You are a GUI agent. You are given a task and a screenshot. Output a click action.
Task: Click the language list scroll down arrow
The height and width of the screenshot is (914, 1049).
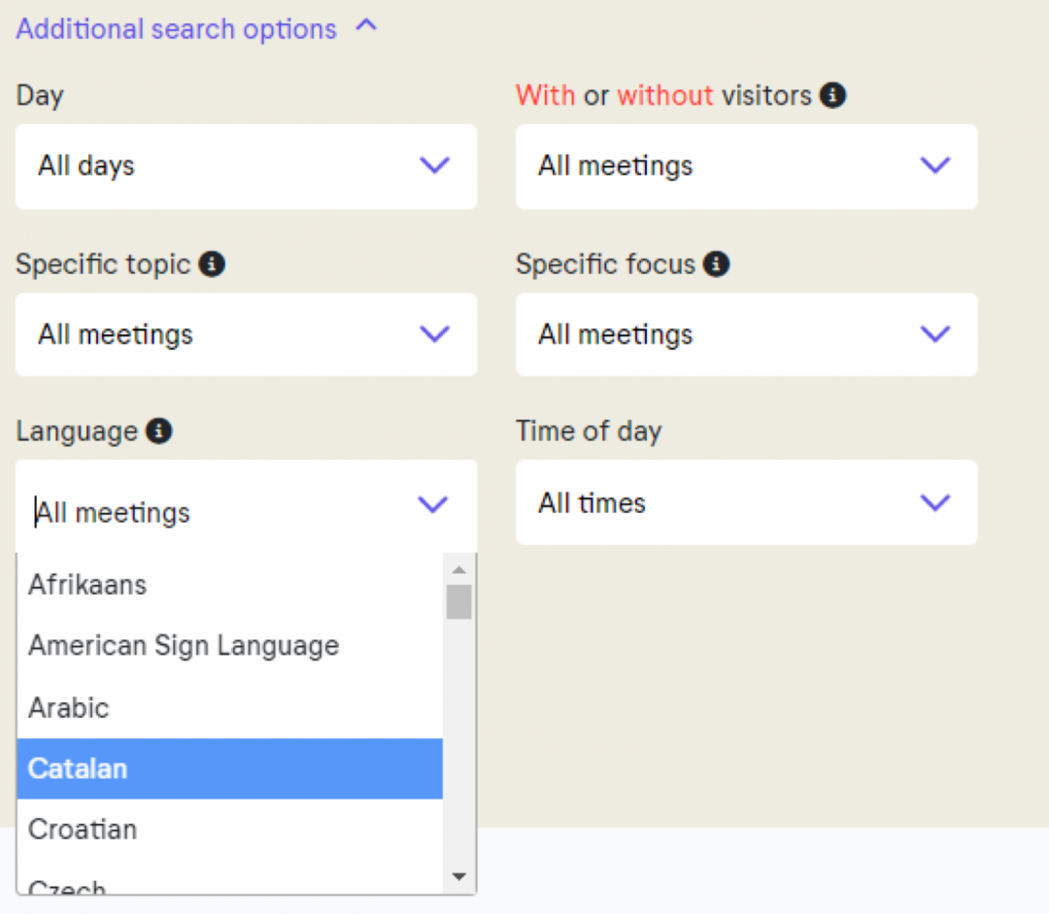(459, 877)
